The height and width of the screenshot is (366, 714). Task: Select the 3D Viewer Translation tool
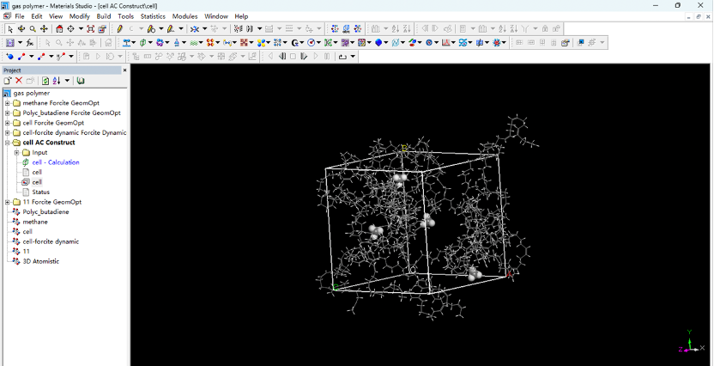44,28
